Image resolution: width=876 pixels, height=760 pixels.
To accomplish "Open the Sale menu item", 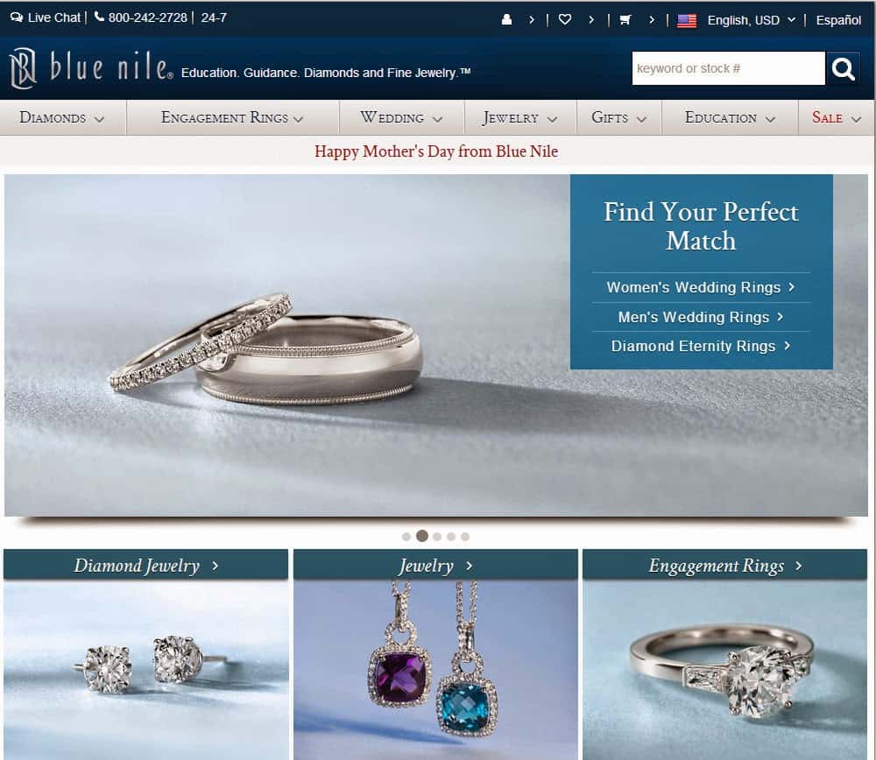I will pyautogui.click(x=837, y=118).
